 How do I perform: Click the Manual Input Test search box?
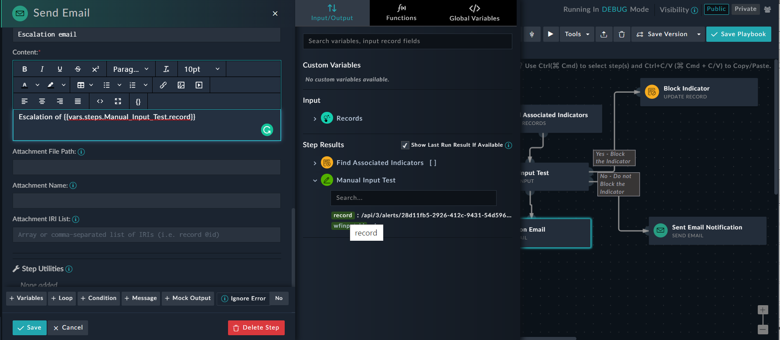pos(413,198)
